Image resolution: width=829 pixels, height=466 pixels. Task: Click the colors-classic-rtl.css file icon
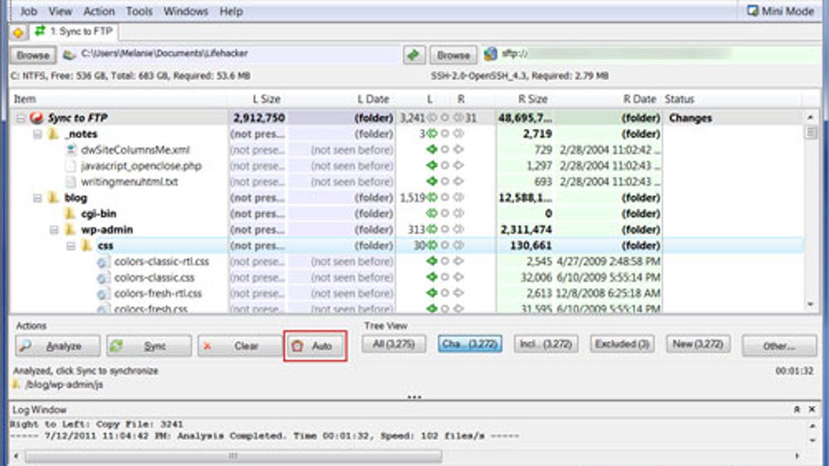coord(103,262)
